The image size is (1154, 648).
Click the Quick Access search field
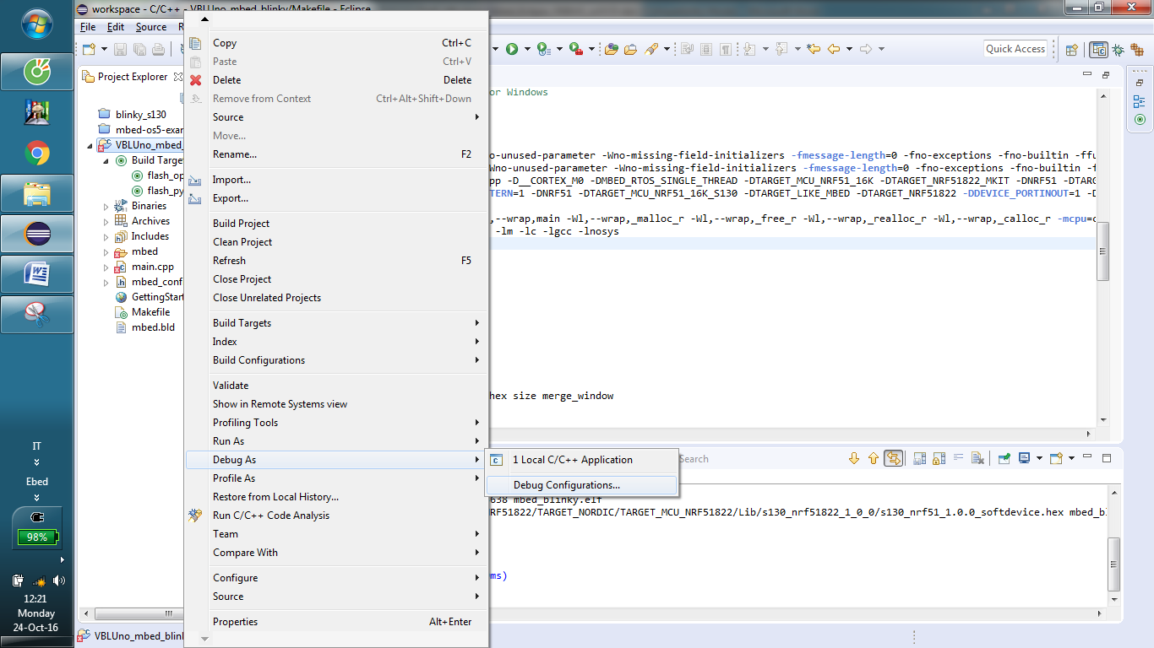pyautogui.click(x=1015, y=49)
